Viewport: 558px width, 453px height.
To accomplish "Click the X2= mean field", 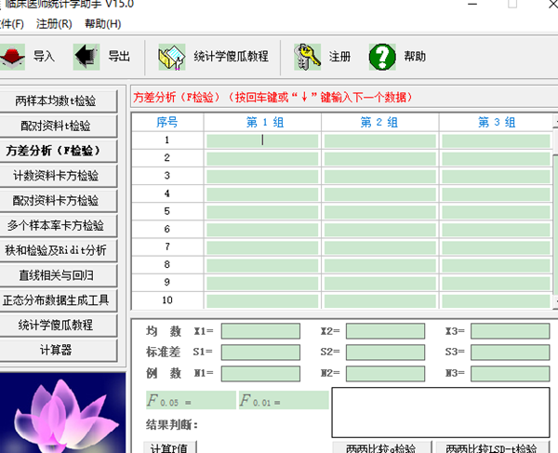I will 385,331.
